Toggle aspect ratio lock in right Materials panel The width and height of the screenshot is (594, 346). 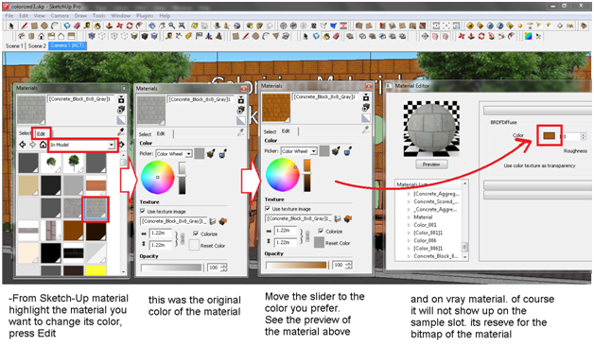pyautogui.click(x=307, y=236)
